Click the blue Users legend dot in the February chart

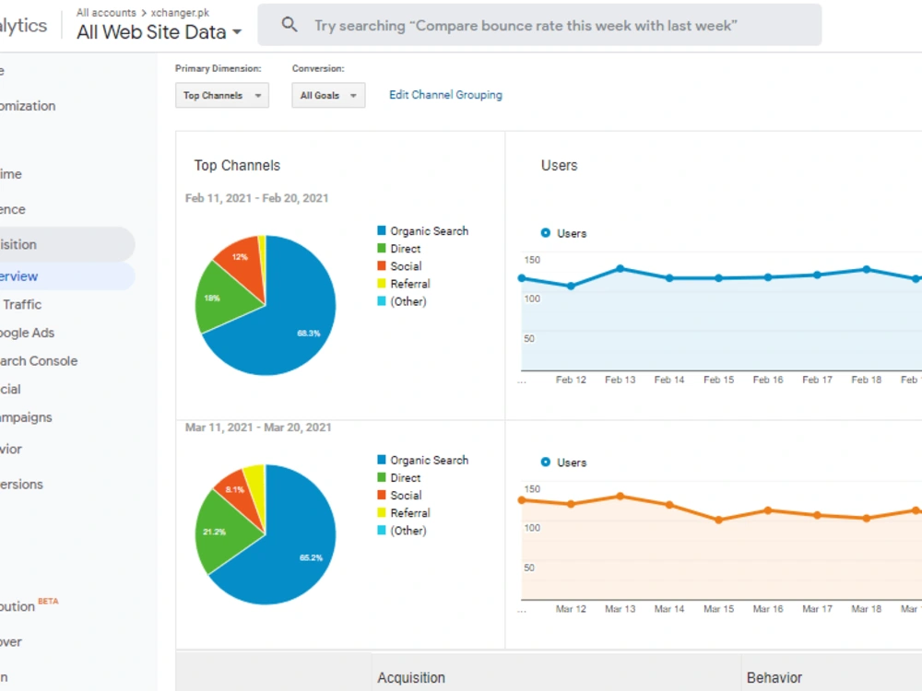tap(545, 233)
